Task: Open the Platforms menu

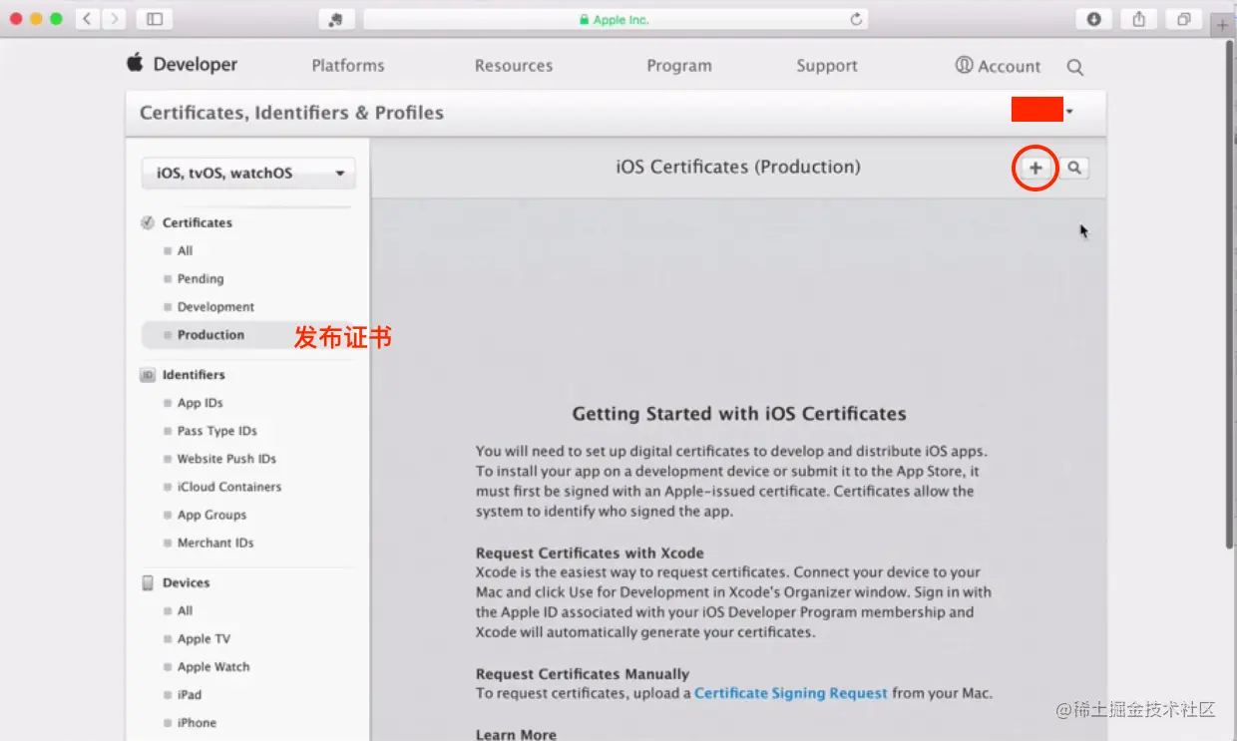Action: pyautogui.click(x=347, y=66)
